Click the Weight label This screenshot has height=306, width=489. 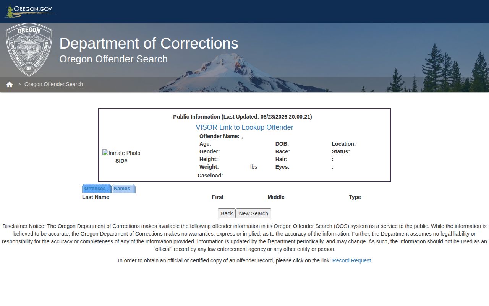pos(209,167)
